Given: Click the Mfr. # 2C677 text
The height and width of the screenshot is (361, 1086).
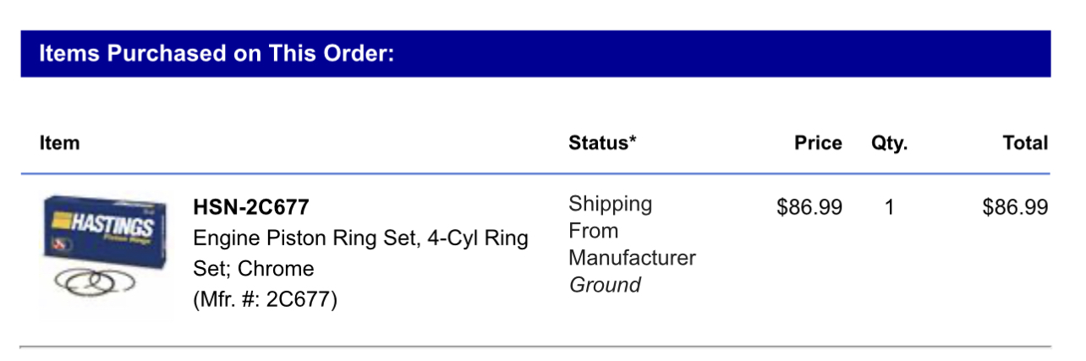Looking at the screenshot, I should click(x=266, y=299).
